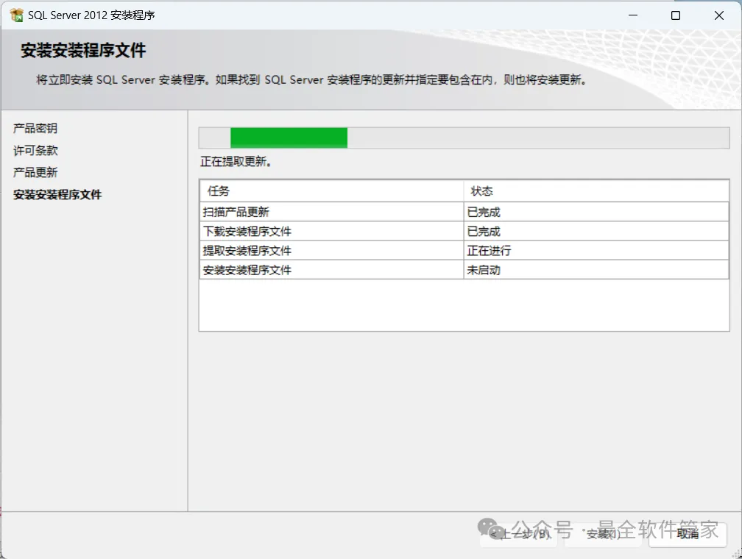The width and height of the screenshot is (742, 559).
Task: Select the 产品密钥 step in sidebar
Action: click(35, 128)
